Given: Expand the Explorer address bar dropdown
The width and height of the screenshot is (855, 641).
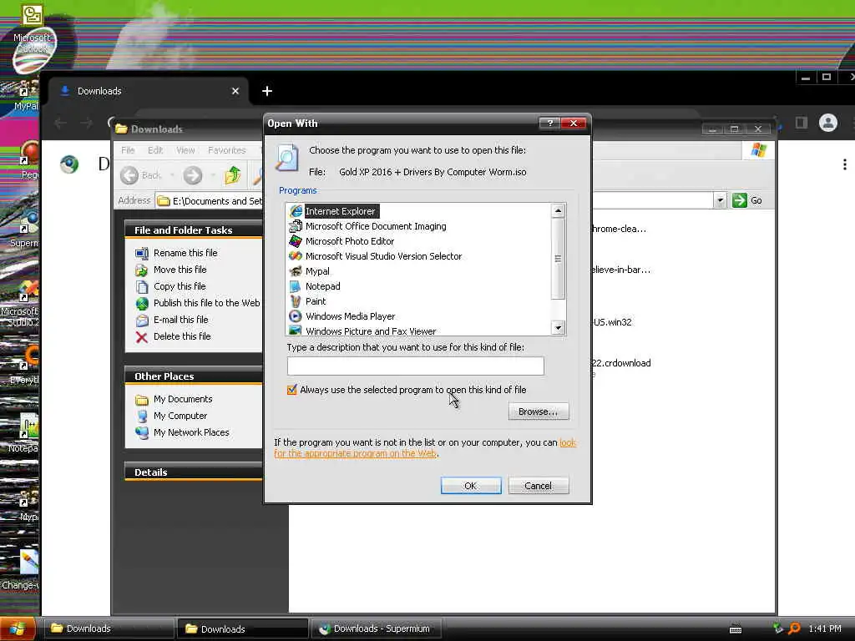Looking at the screenshot, I should 720,200.
